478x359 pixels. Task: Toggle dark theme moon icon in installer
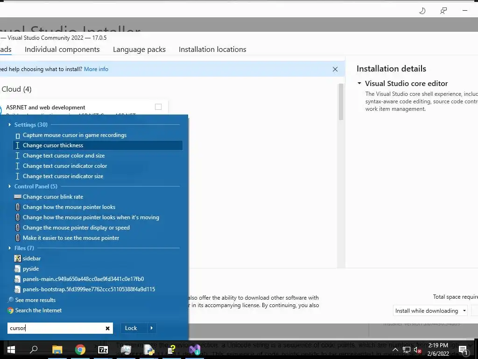tap(422, 11)
